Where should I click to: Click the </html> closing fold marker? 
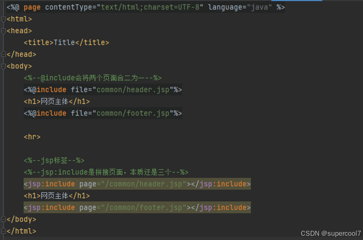(x=3, y=231)
